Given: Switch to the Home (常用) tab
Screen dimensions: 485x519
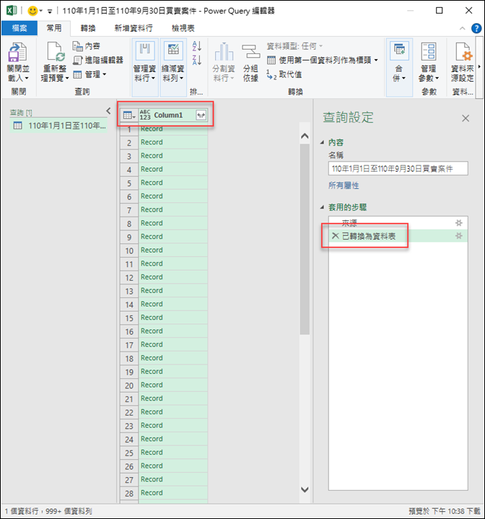Looking at the screenshot, I should point(54,28).
